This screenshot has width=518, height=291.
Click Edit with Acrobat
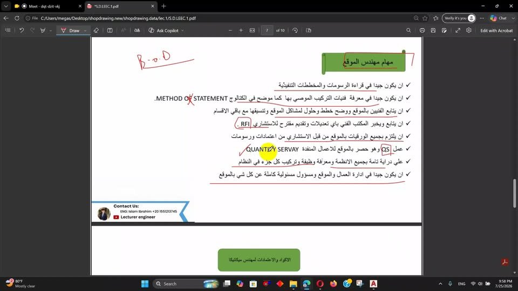tap(496, 30)
